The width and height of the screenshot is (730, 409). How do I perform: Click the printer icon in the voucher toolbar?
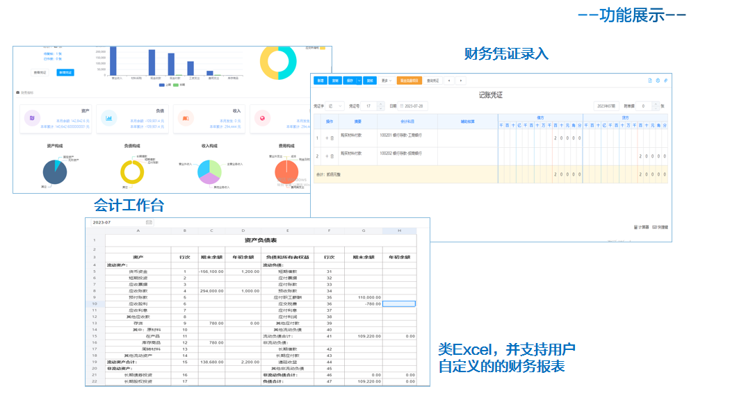pos(658,81)
